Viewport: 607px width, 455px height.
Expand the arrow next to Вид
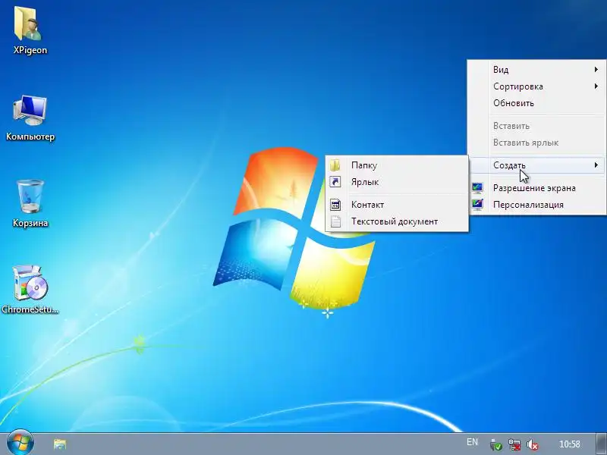[x=596, y=70]
